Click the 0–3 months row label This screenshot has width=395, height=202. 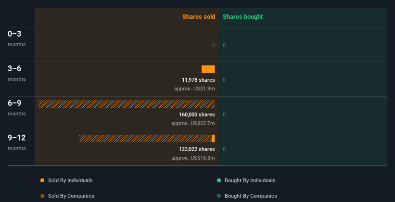(x=17, y=38)
